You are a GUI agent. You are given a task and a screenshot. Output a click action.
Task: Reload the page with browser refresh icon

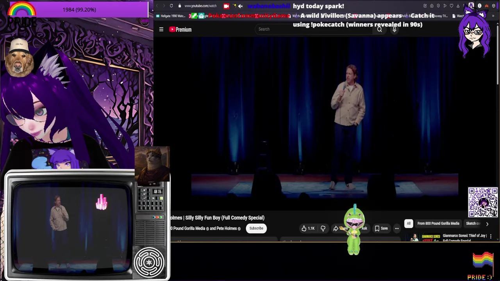coord(171,6)
